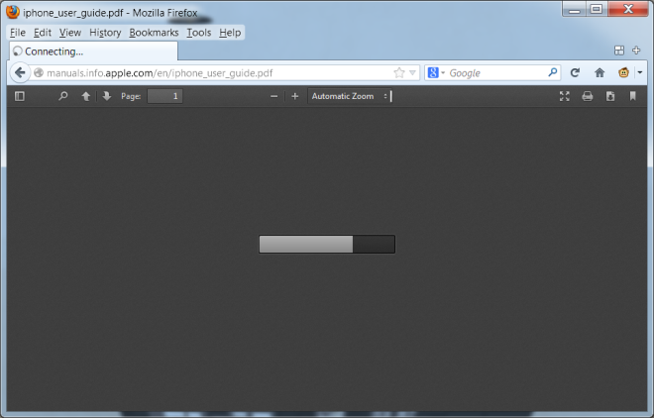The image size is (654, 418).
Task: Reload the current page
Action: tap(575, 73)
